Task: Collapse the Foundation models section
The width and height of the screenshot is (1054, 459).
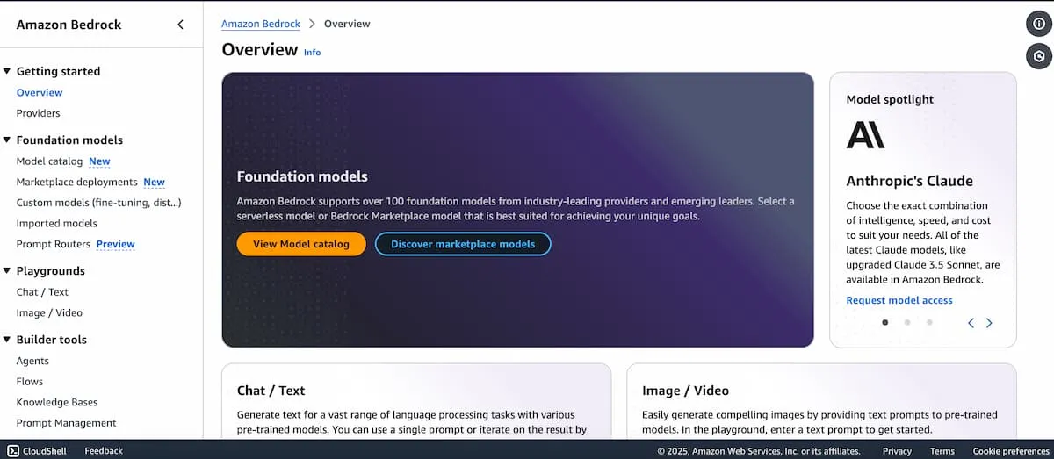Action: [7, 140]
